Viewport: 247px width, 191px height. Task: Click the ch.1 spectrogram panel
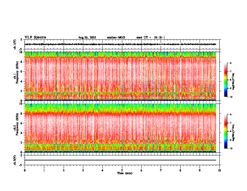pyautogui.click(x=120, y=76)
